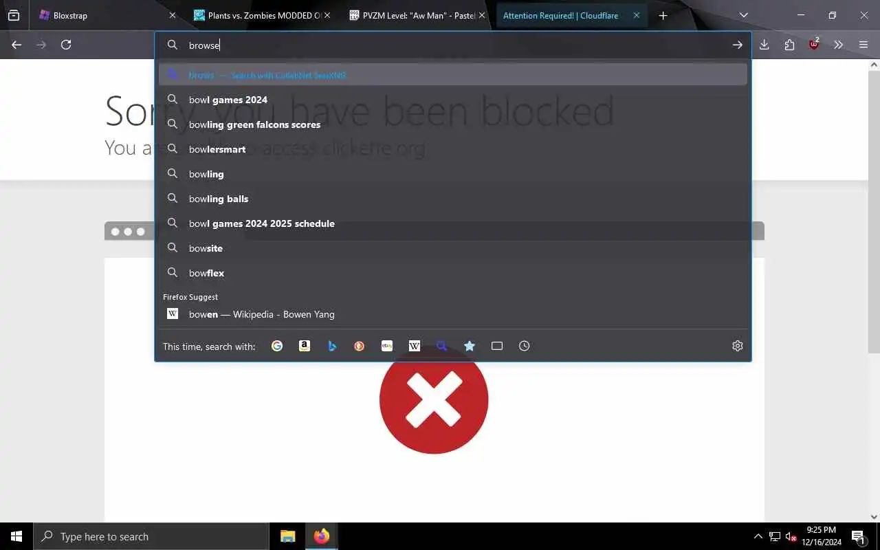Click the Firefox taskbar icon
Image resolution: width=880 pixels, height=550 pixels.
pos(321,536)
